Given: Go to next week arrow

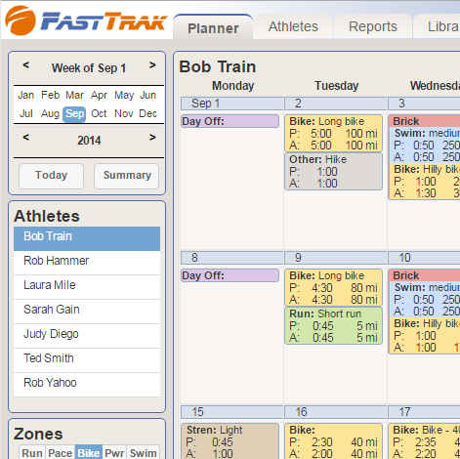Looking at the screenshot, I should point(152,65).
